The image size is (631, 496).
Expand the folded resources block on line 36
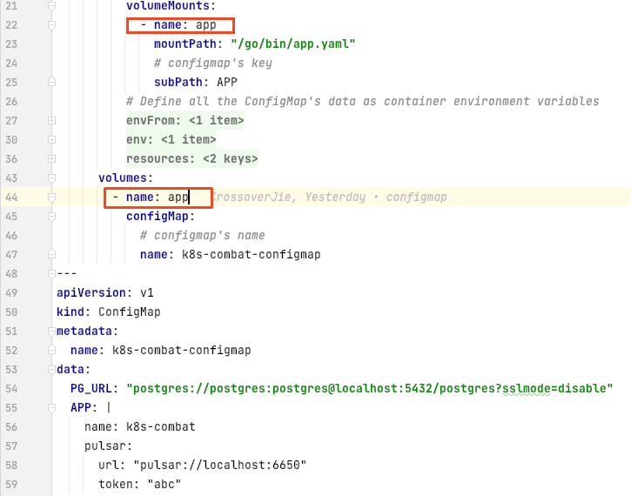[51, 159]
